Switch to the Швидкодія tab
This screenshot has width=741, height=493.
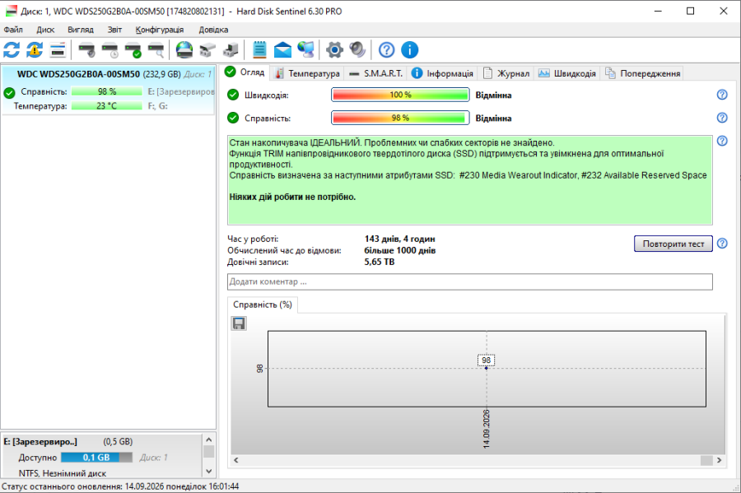567,73
